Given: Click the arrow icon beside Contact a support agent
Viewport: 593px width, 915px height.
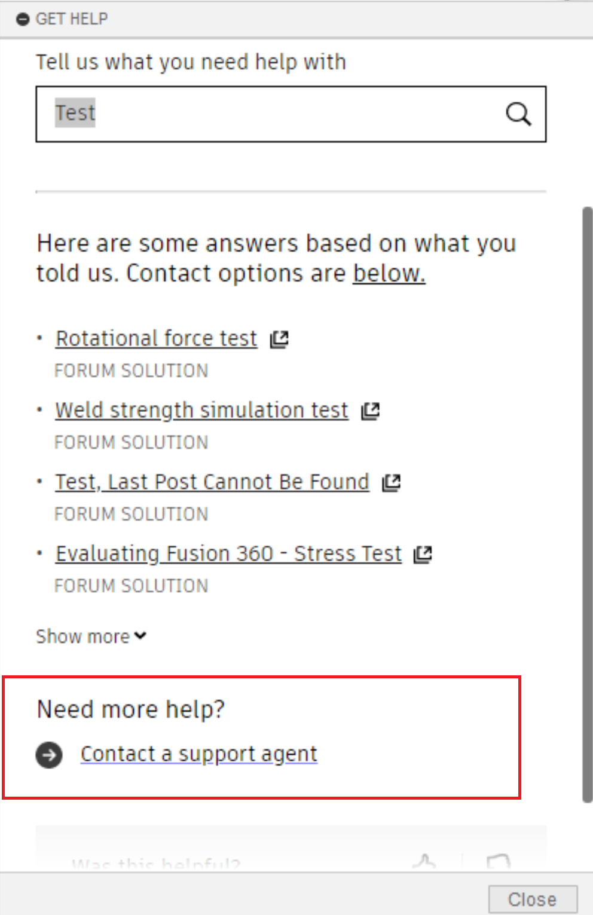Looking at the screenshot, I should tap(49, 755).
